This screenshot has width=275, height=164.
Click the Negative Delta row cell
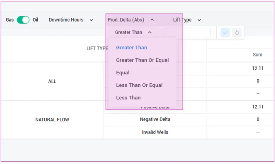[x=155, y=119]
